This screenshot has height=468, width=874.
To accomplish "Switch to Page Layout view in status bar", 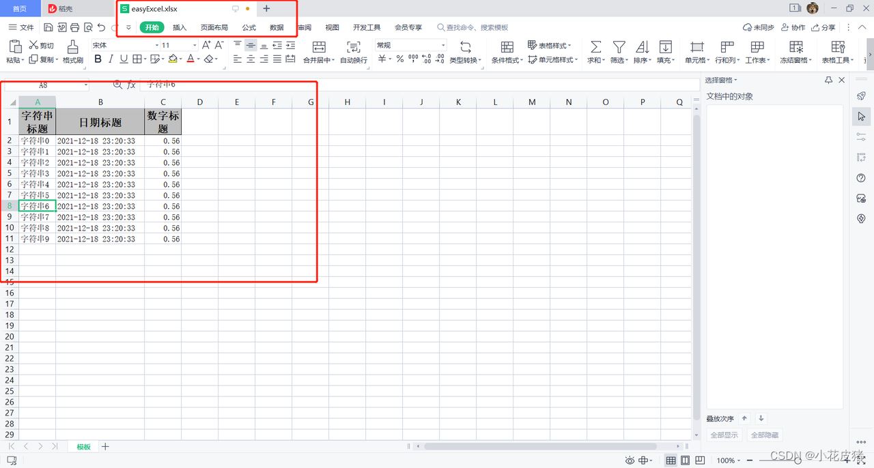I will [x=685, y=460].
